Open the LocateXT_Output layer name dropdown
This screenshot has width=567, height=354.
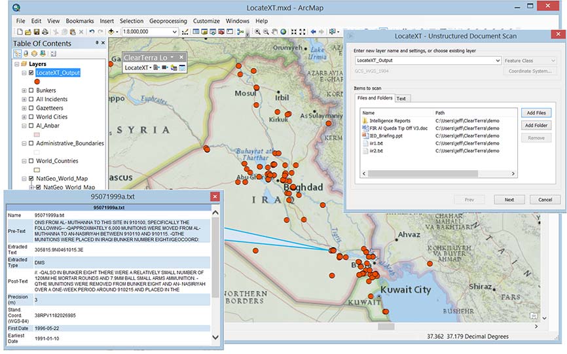(x=498, y=61)
